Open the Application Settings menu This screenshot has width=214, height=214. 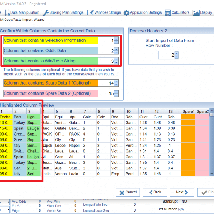[143, 13]
